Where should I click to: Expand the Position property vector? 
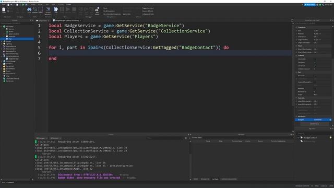[x=296, y=33]
